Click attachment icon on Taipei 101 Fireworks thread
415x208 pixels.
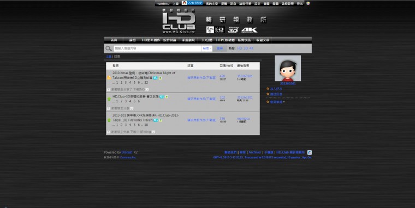pyautogui.click(x=161, y=120)
